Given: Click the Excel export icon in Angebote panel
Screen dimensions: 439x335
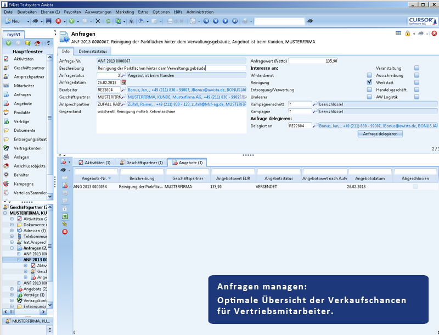Looking at the screenshot, I should point(65,216).
